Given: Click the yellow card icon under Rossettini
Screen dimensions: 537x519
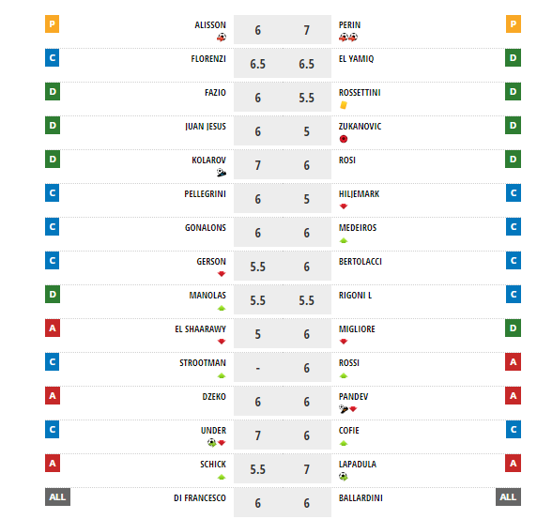Looking at the screenshot, I should point(344,105).
